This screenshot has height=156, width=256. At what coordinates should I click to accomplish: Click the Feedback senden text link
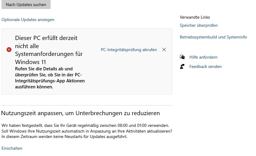205,66
